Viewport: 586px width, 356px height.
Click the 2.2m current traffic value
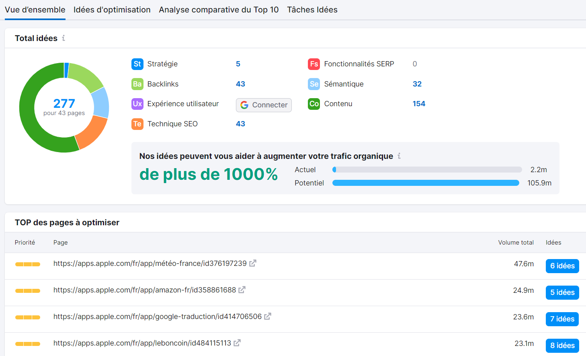[x=539, y=170]
